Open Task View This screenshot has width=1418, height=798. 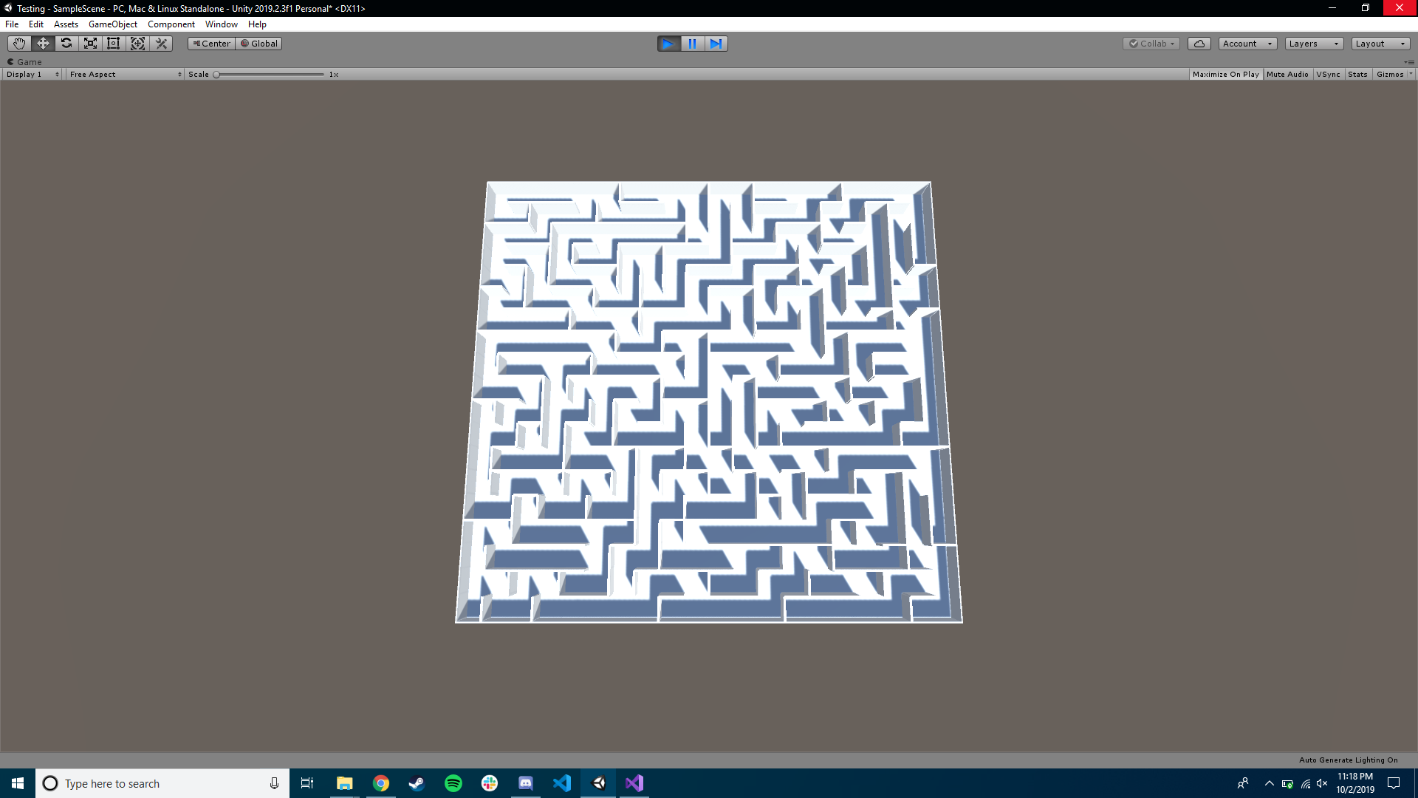pos(307,783)
